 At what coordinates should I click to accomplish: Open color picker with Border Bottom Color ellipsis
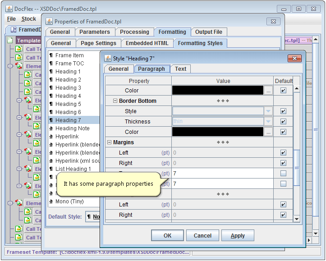269,132
